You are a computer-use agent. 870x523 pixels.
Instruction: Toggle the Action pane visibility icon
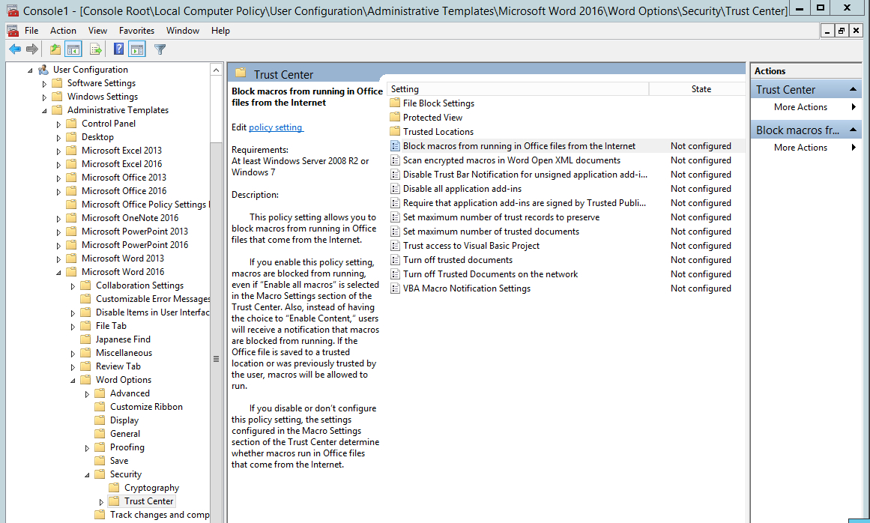pyautogui.click(x=136, y=49)
